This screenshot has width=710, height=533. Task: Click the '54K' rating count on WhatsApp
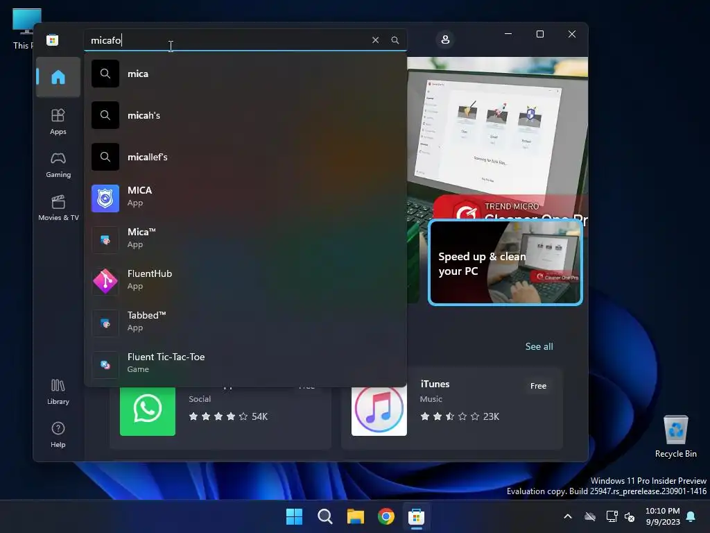pos(259,416)
